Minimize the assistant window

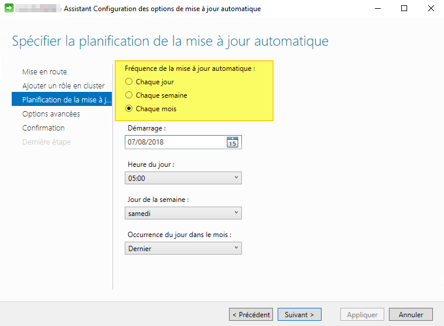tap(377, 9)
